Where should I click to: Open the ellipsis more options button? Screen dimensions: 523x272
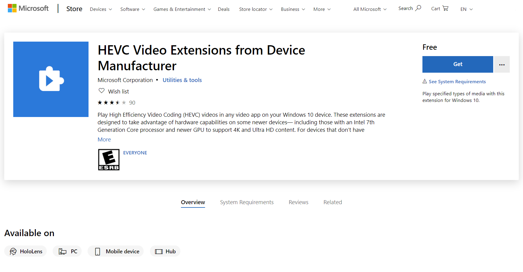[502, 65]
